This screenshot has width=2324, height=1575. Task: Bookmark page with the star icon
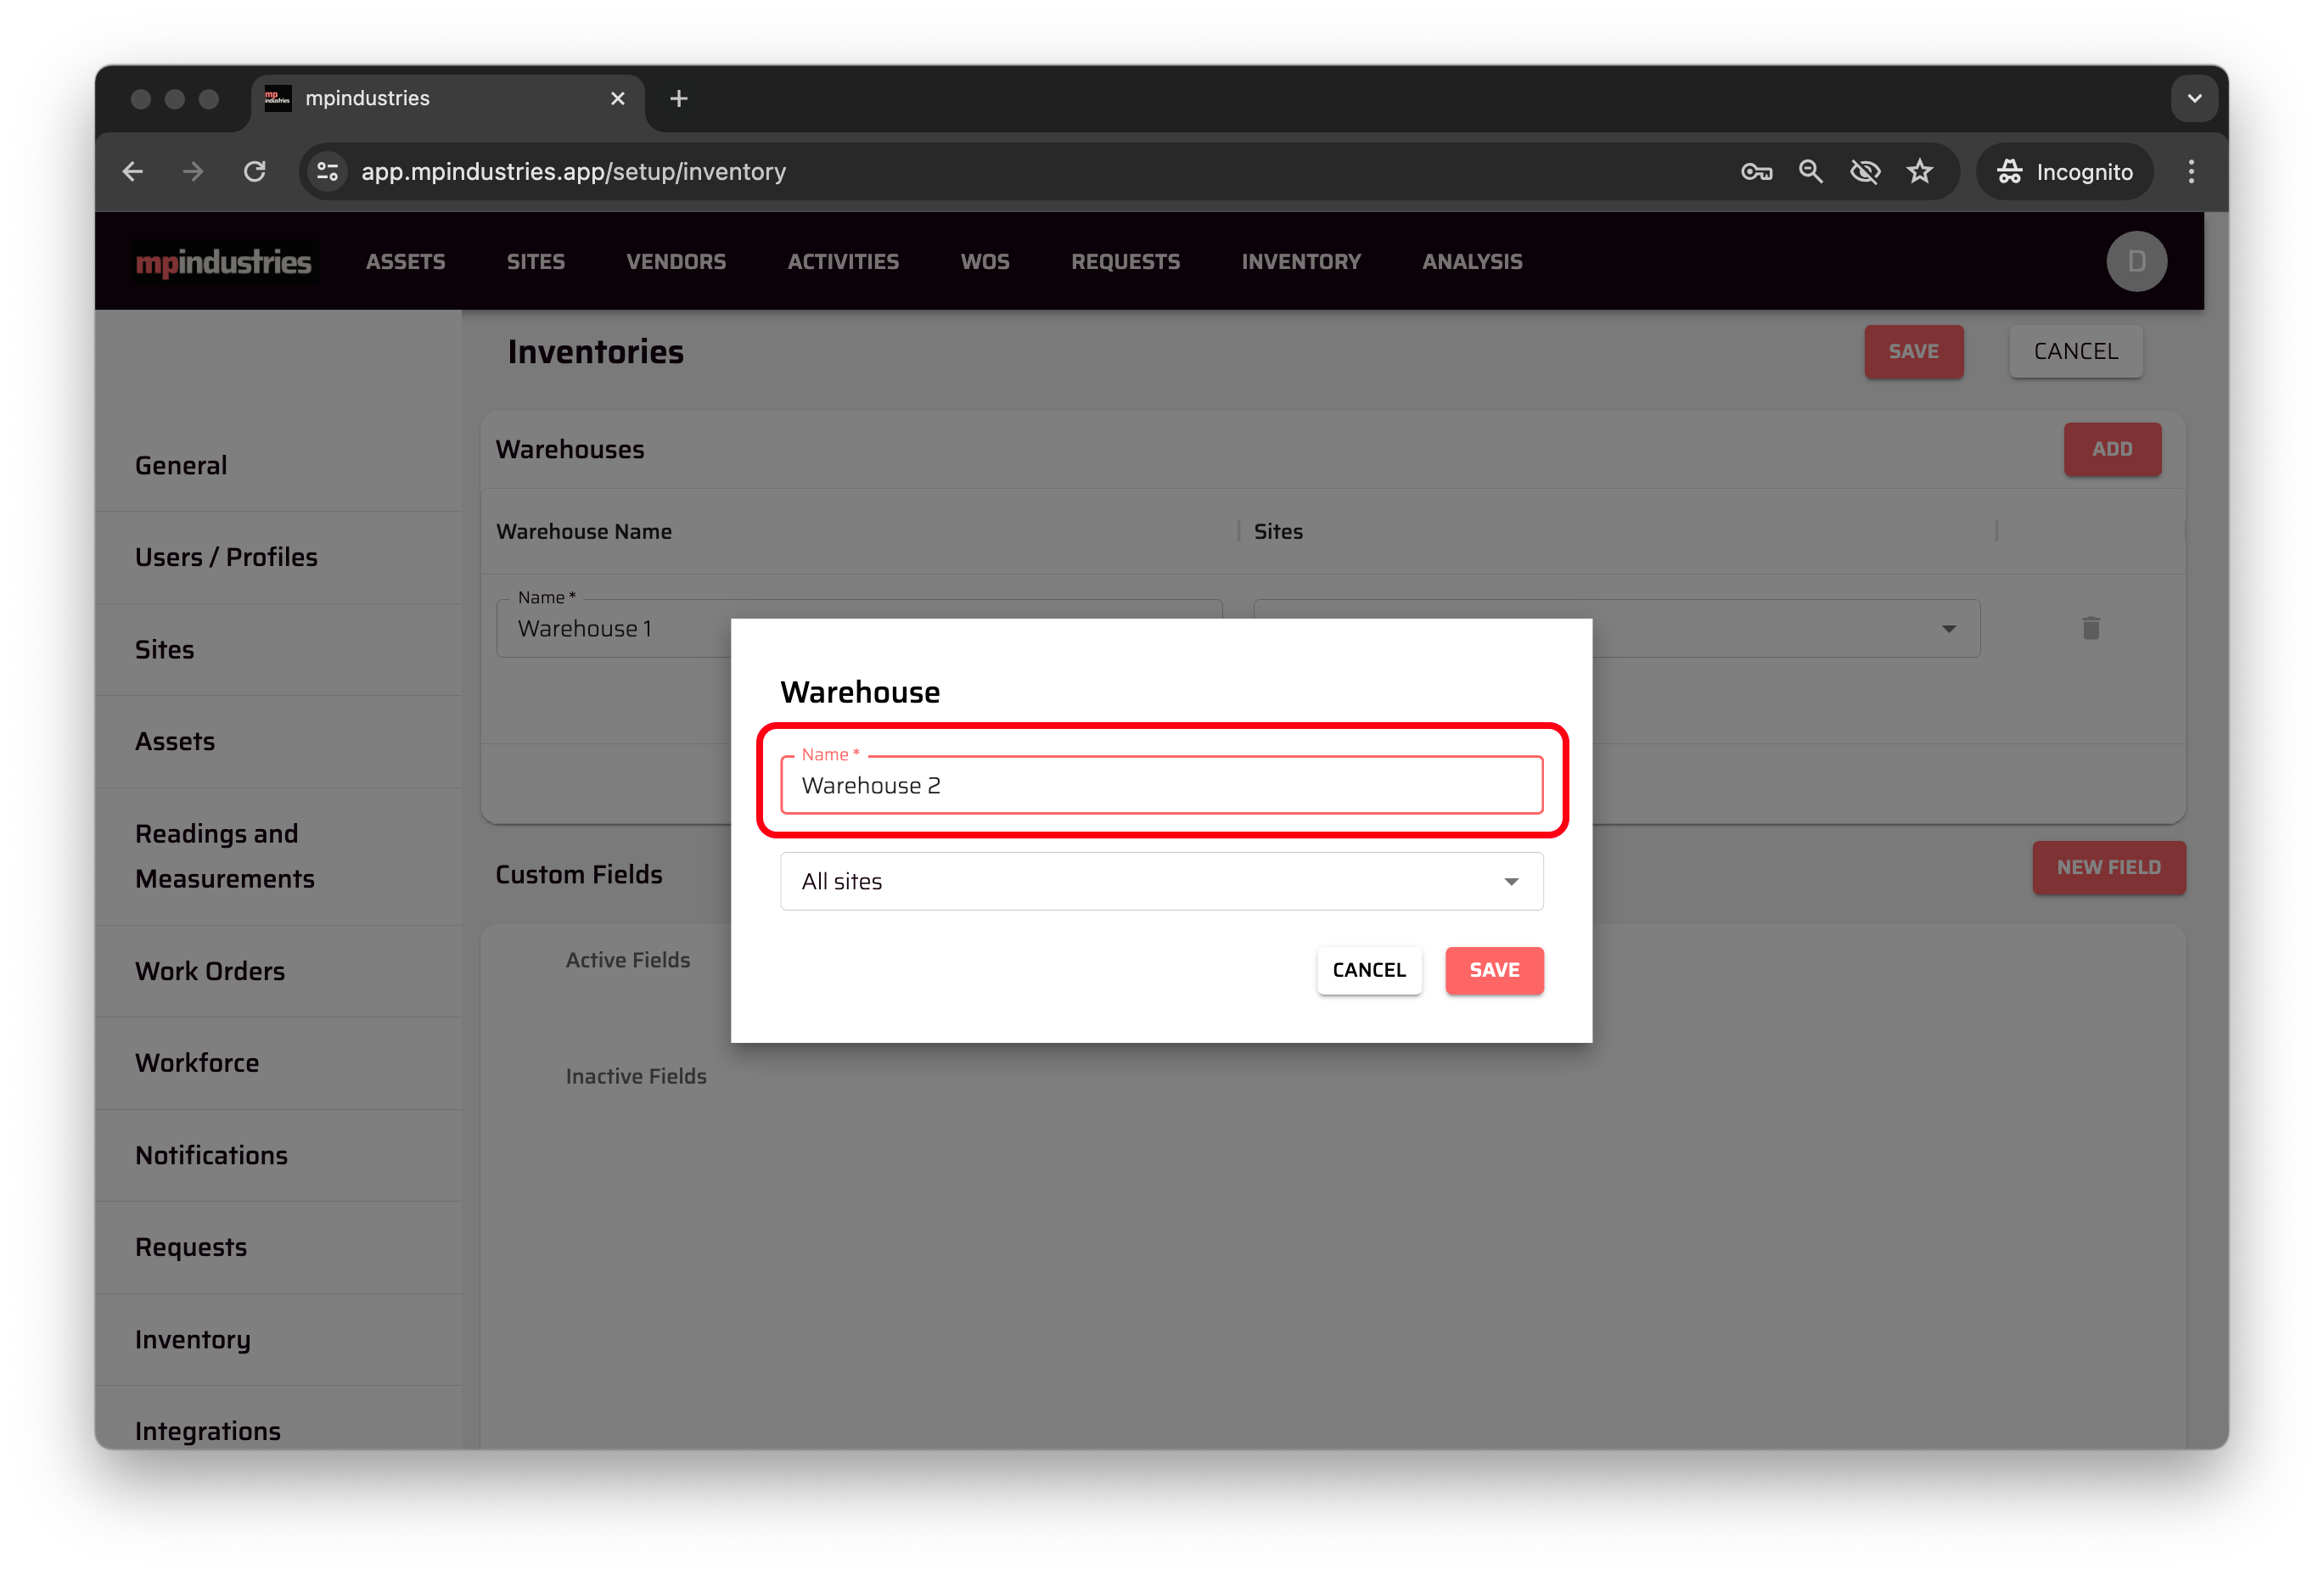click(1919, 172)
